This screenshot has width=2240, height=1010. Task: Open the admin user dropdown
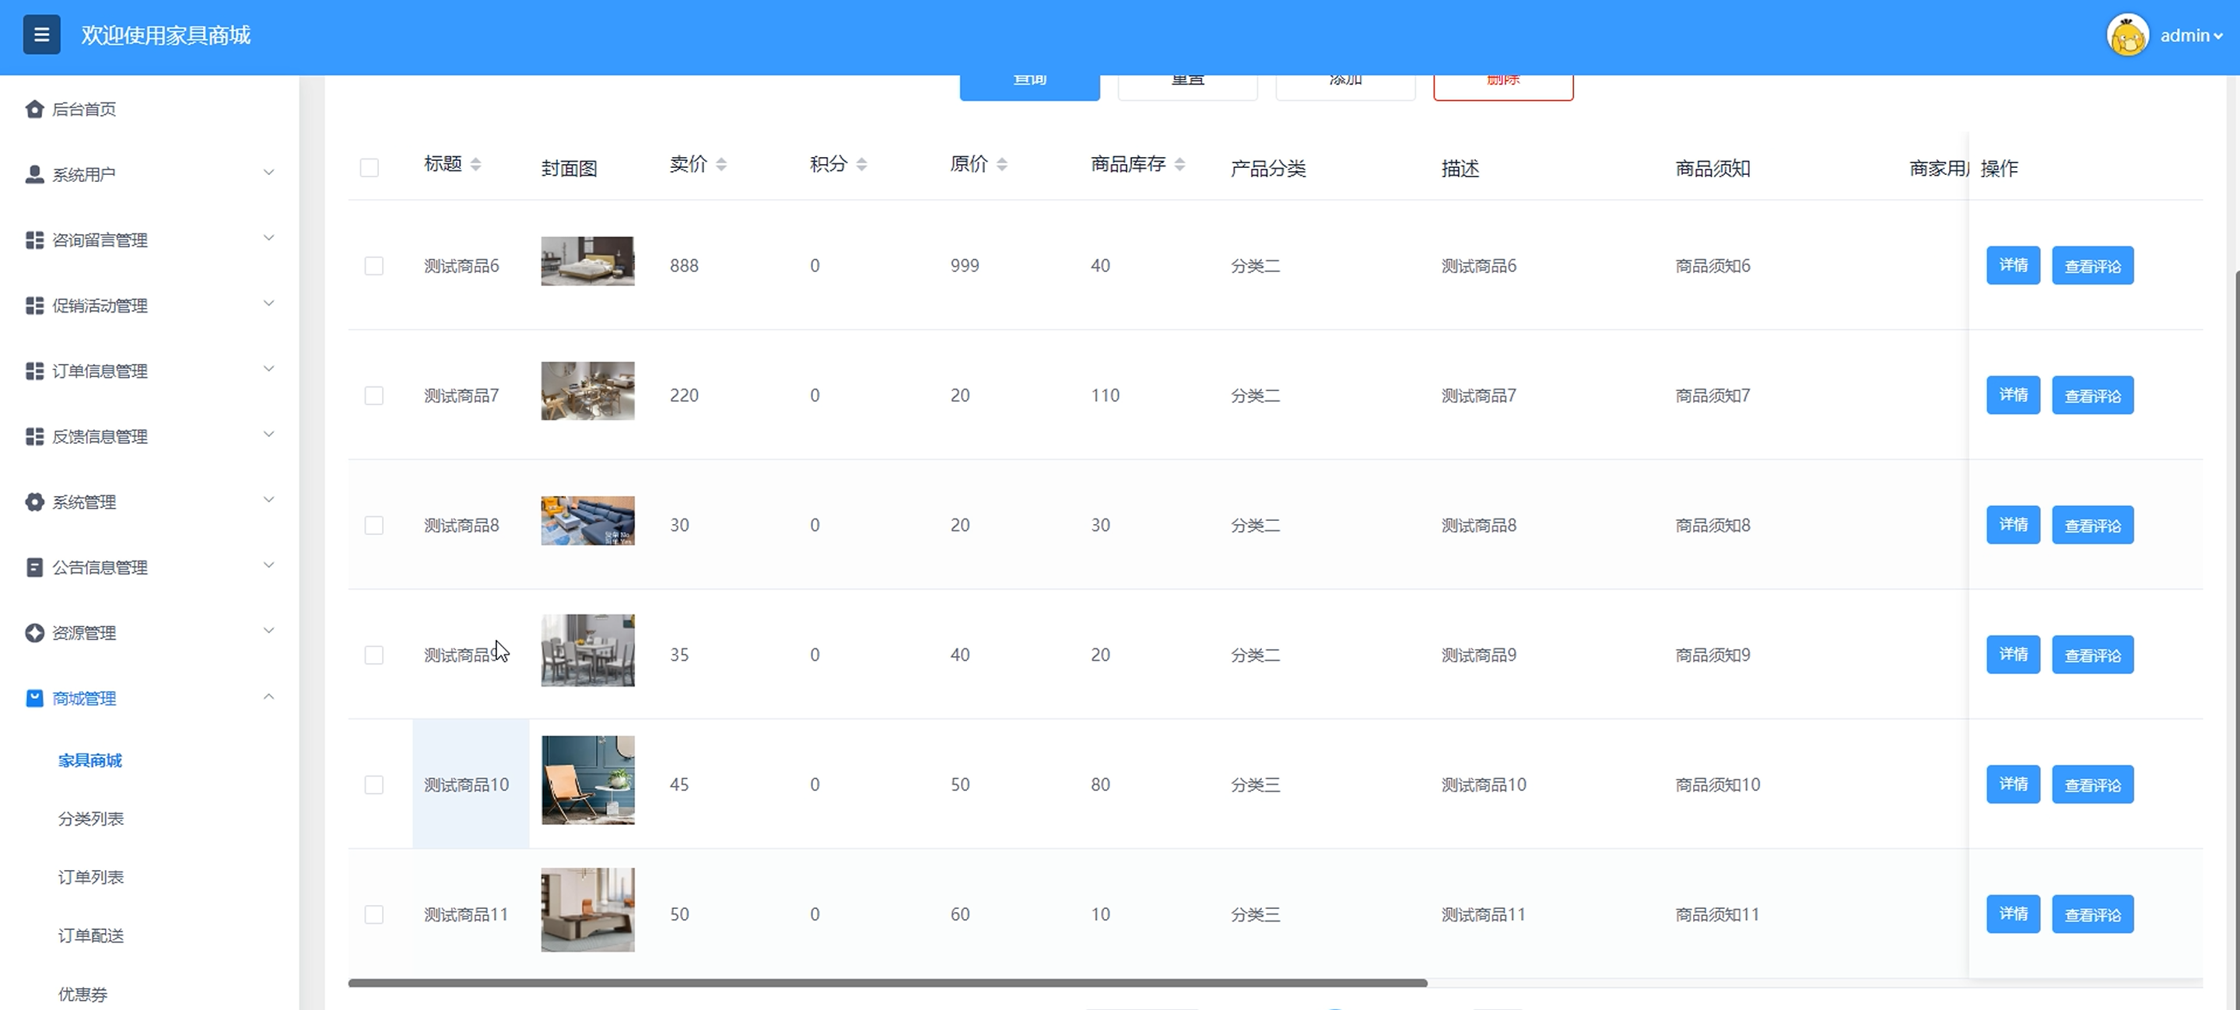(x=2190, y=36)
